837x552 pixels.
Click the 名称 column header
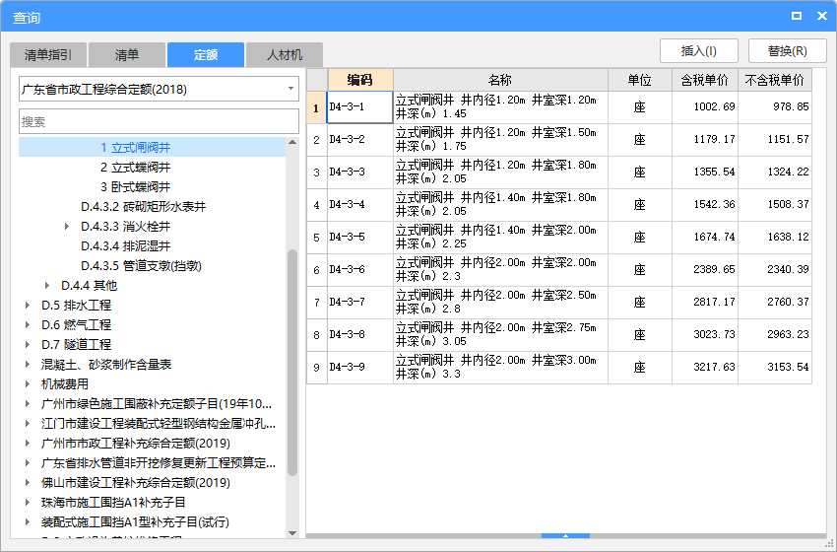[500, 80]
